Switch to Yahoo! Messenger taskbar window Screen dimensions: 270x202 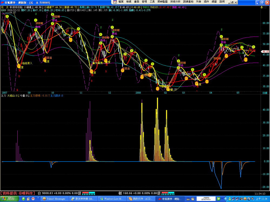(x=54, y=199)
